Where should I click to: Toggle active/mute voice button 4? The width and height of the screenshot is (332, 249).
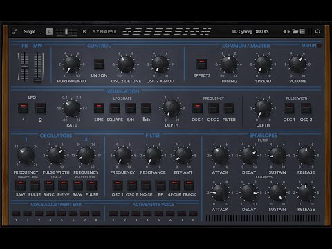pyautogui.click(x=147, y=214)
